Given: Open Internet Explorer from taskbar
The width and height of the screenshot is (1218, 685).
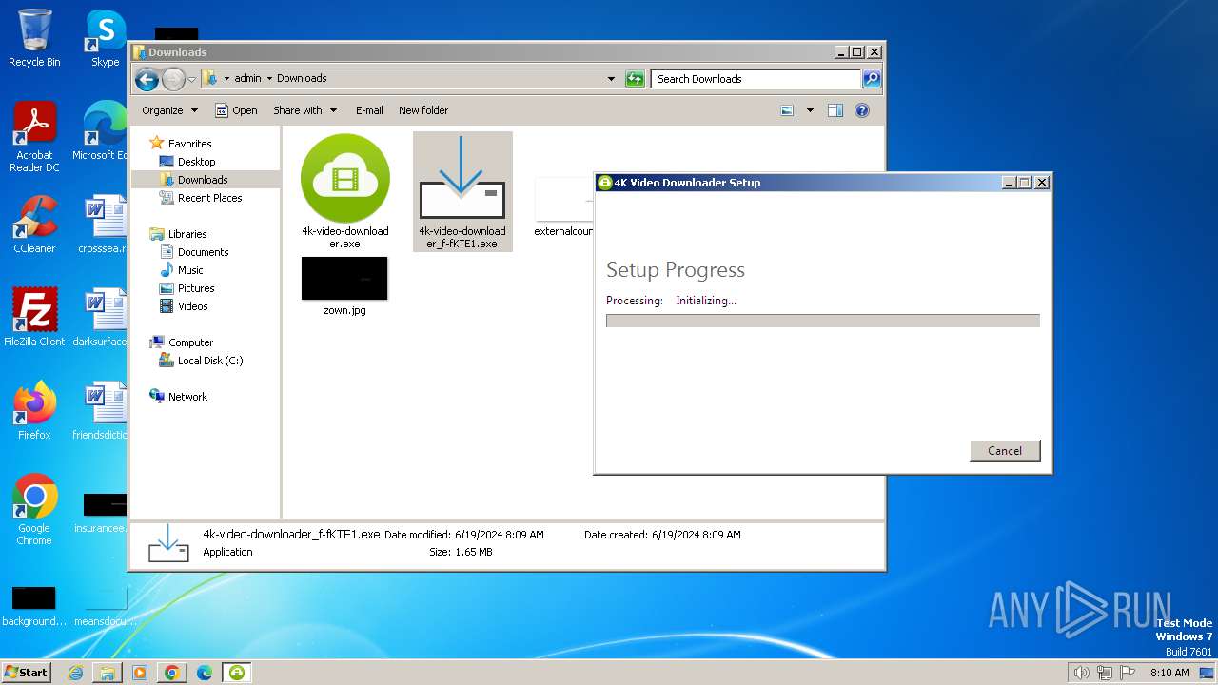Looking at the screenshot, I should pyautogui.click(x=75, y=673).
